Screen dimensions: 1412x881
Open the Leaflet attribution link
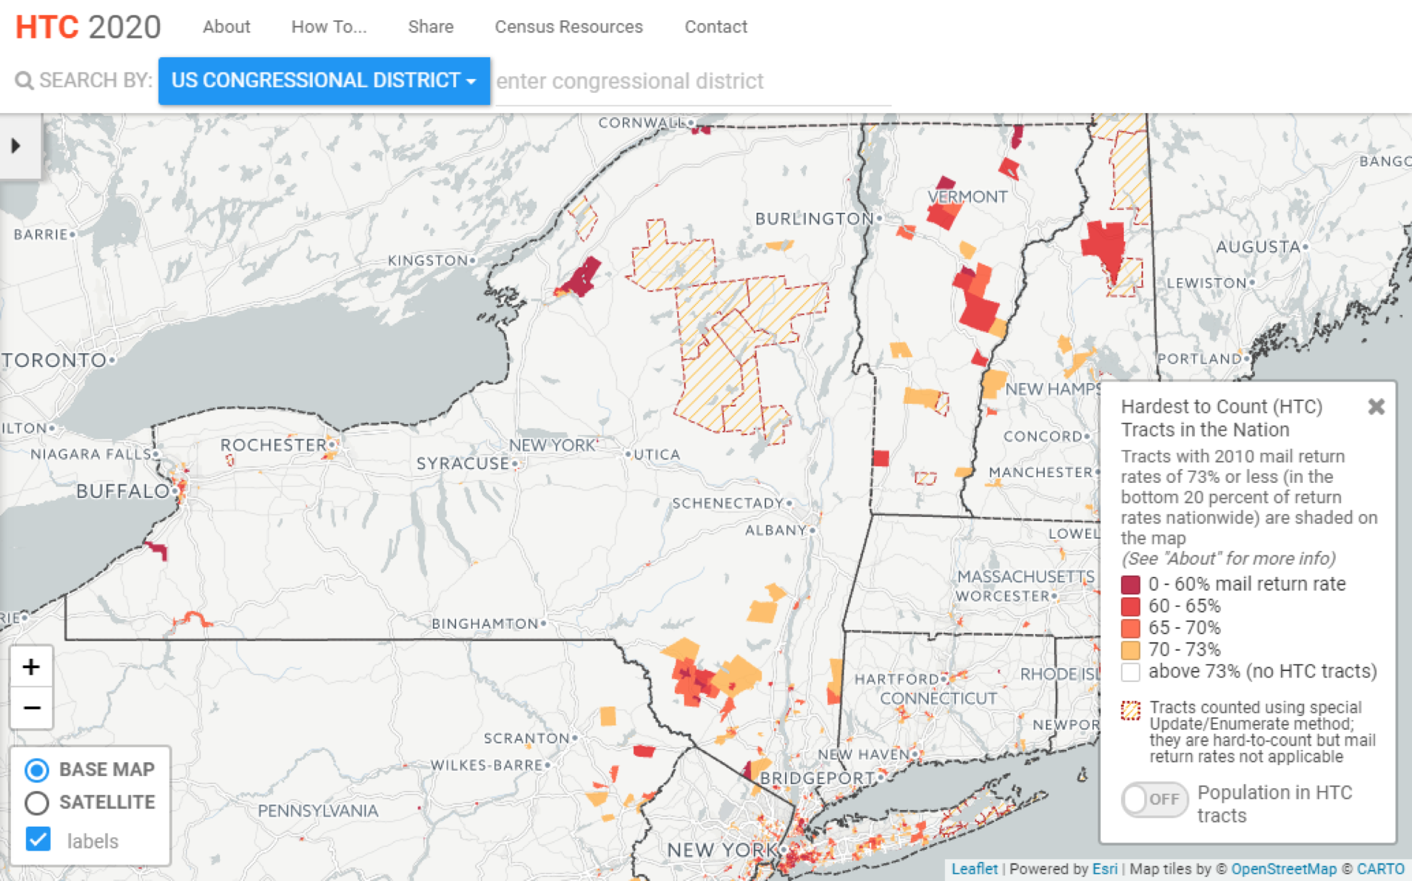click(973, 869)
